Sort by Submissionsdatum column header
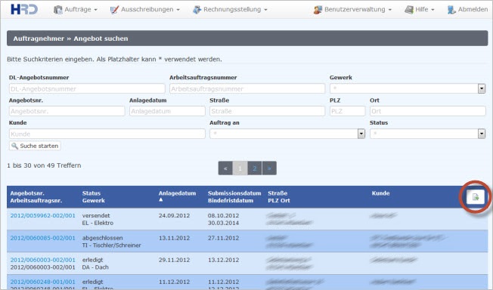 coord(234,193)
